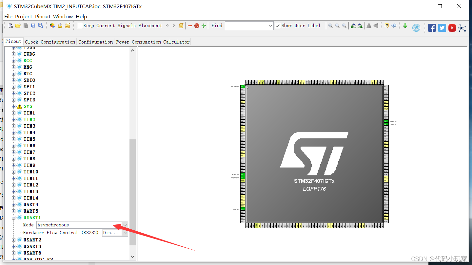Click the green download updates arrow

(405, 26)
